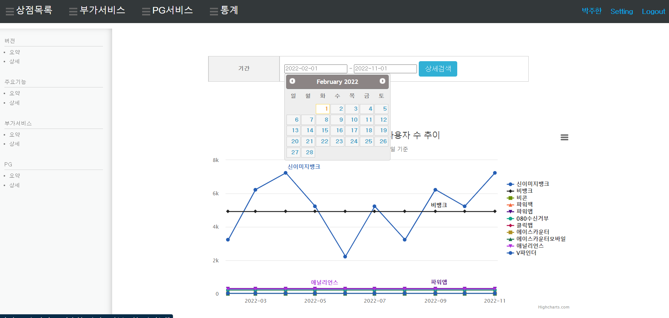Pick day 23 in datepicker
The width and height of the screenshot is (669, 318).
coord(337,141)
